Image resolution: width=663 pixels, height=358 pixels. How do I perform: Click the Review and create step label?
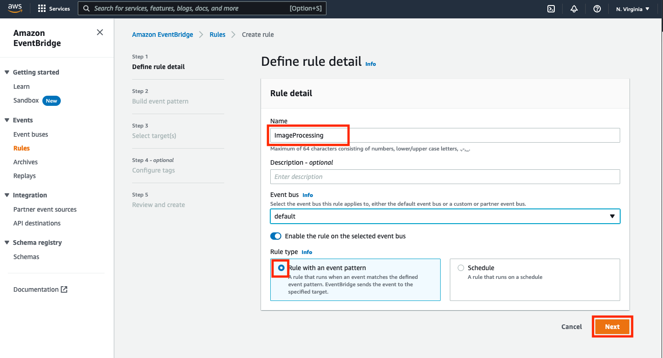click(158, 205)
